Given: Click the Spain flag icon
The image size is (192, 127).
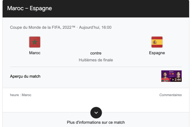Looking at the screenshot, I should point(157,42).
